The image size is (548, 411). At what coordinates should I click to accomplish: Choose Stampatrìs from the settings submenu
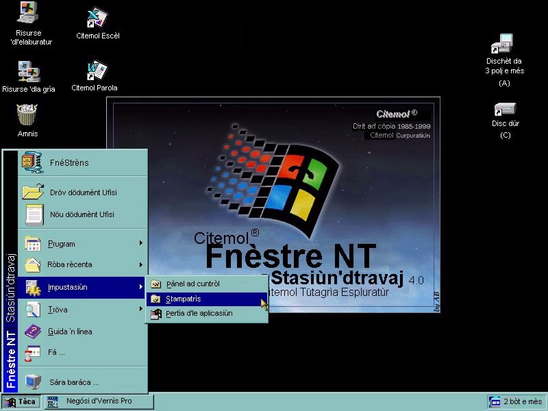(x=207, y=299)
